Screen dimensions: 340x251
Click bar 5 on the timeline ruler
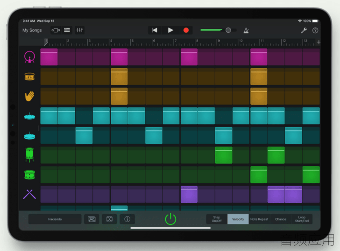[132, 41]
